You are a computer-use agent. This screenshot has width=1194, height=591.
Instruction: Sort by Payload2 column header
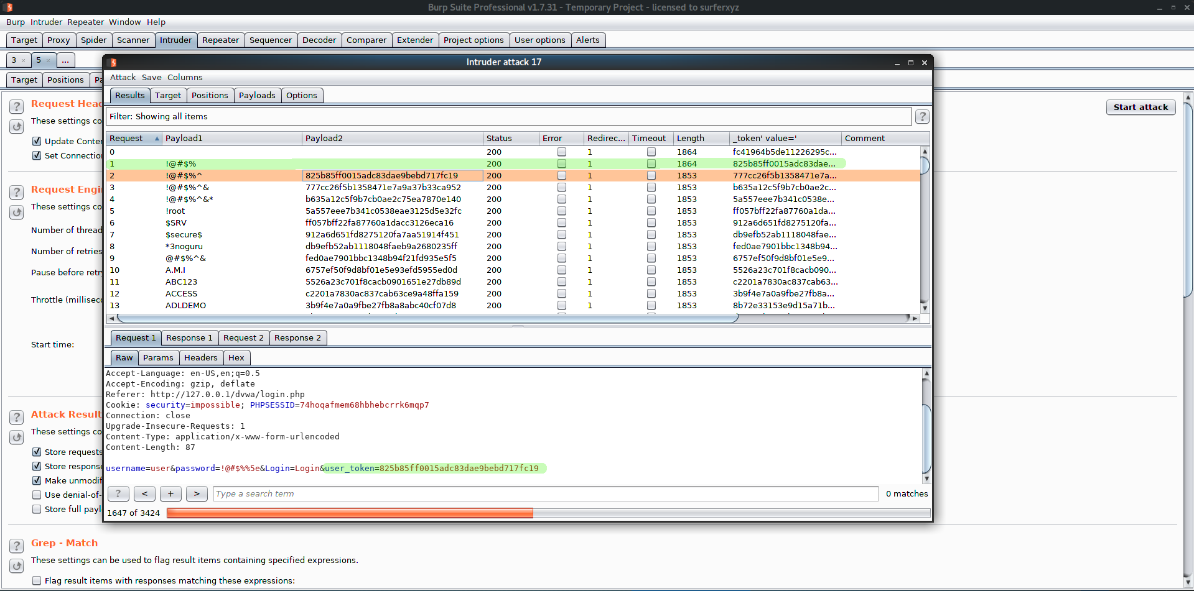coord(392,138)
